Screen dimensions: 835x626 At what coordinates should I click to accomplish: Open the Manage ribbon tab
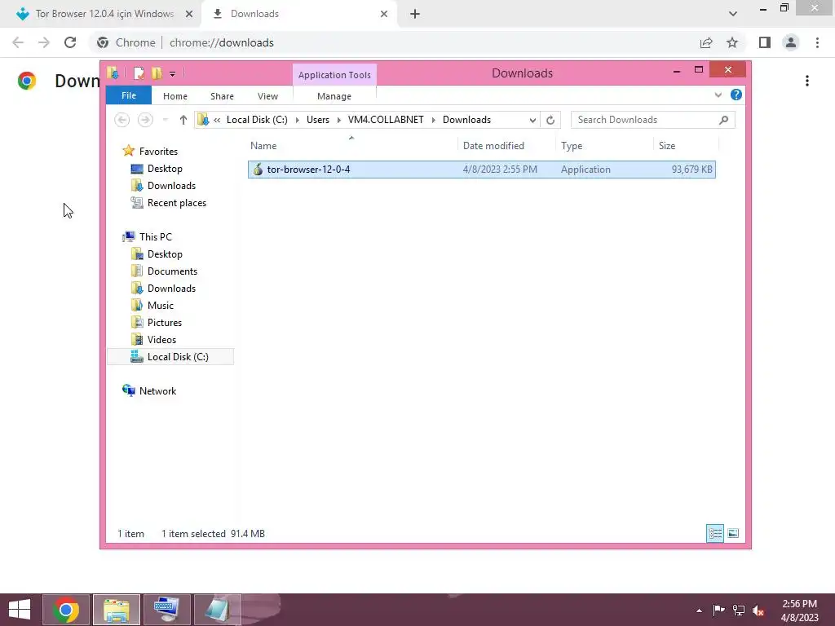coord(334,96)
